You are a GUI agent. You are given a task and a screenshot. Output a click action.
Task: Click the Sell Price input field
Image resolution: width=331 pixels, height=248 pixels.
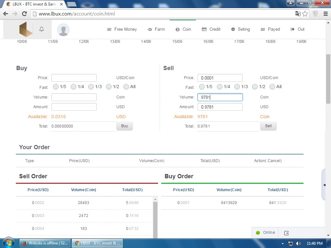pyautogui.click(x=220, y=78)
